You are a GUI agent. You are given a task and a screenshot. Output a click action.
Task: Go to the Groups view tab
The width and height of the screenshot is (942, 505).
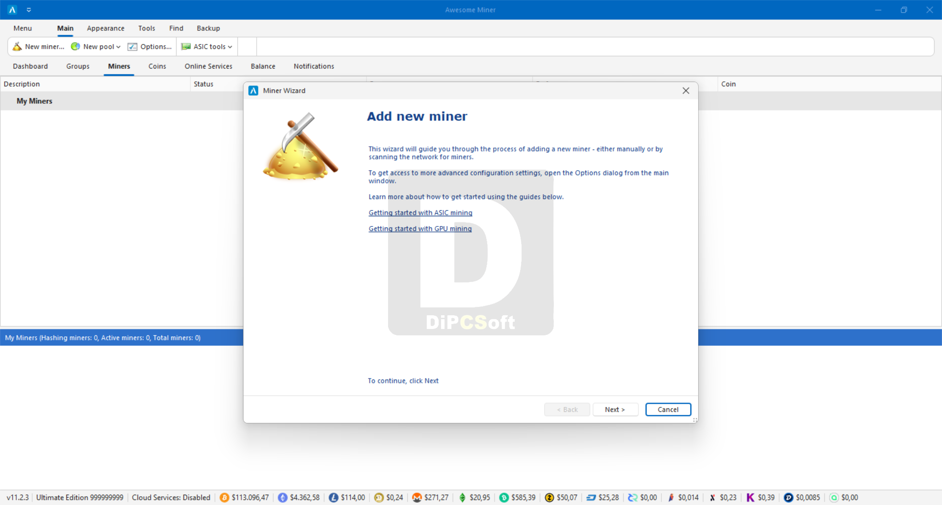click(78, 66)
